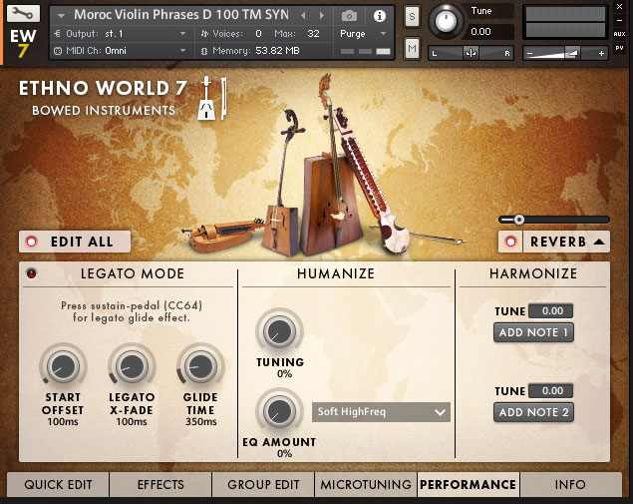Viewport: 633px width, 504px height.
Task: Click the PV button in header
Action: [619, 48]
